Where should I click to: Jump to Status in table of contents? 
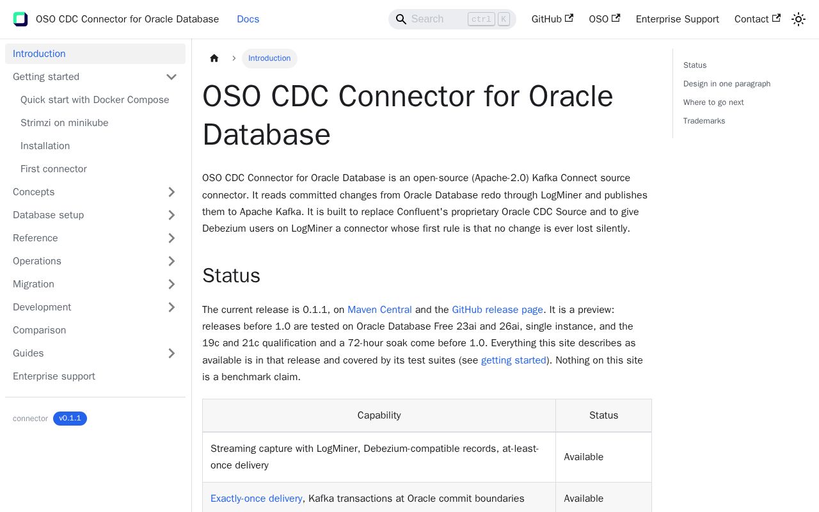click(695, 65)
